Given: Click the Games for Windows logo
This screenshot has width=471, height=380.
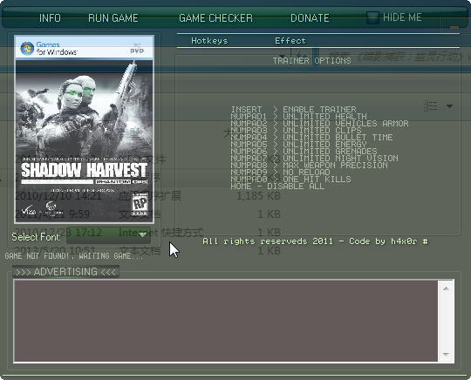Looking at the screenshot, I should (x=49, y=48).
